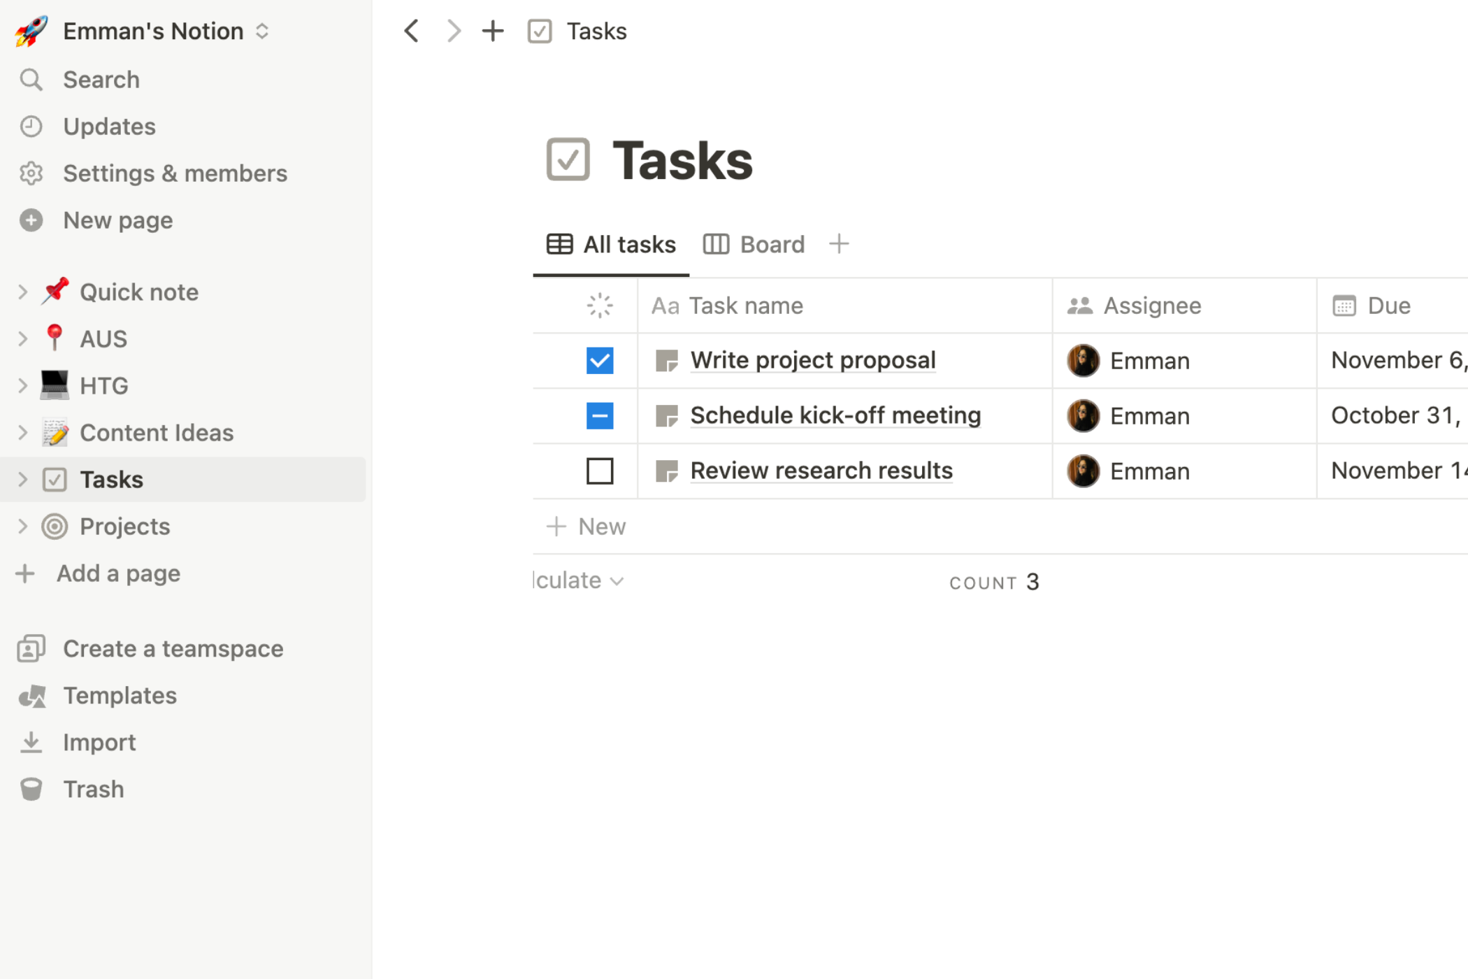Viewport: 1468px width, 979px height.
Task: Open the Emman's Notion workspace switcher
Action: 165,31
